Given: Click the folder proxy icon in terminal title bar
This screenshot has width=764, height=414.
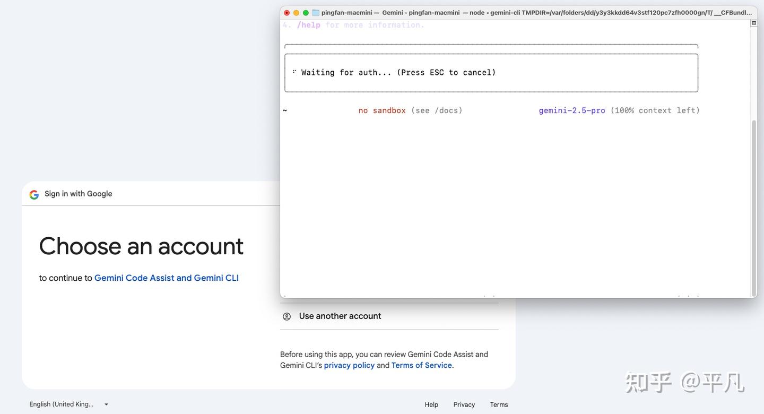Looking at the screenshot, I should (x=316, y=13).
